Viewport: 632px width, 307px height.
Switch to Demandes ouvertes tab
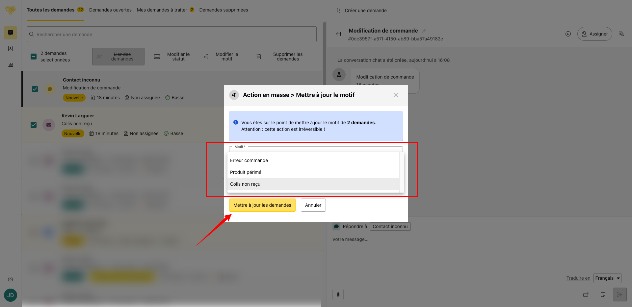pyautogui.click(x=110, y=10)
